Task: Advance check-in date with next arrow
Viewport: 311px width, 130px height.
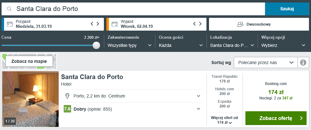Action: point(98,24)
